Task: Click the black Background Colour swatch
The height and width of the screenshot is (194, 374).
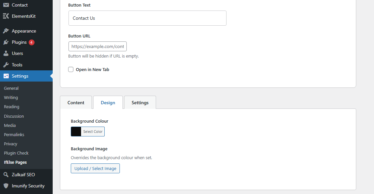Action: [x=76, y=132]
